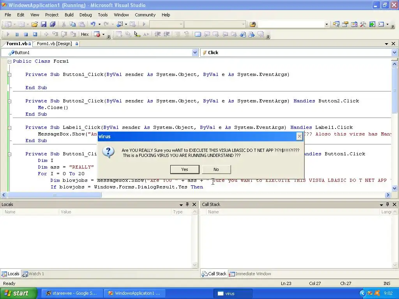Screen dimensions: 399x299
Task: Toggle auto-hide pin on Locals panel
Action: tap(187, 204)
